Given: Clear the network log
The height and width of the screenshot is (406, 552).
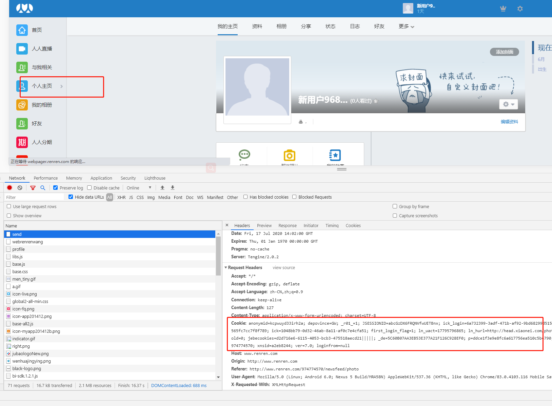Looking at the screenshot, I should [20, 188].
